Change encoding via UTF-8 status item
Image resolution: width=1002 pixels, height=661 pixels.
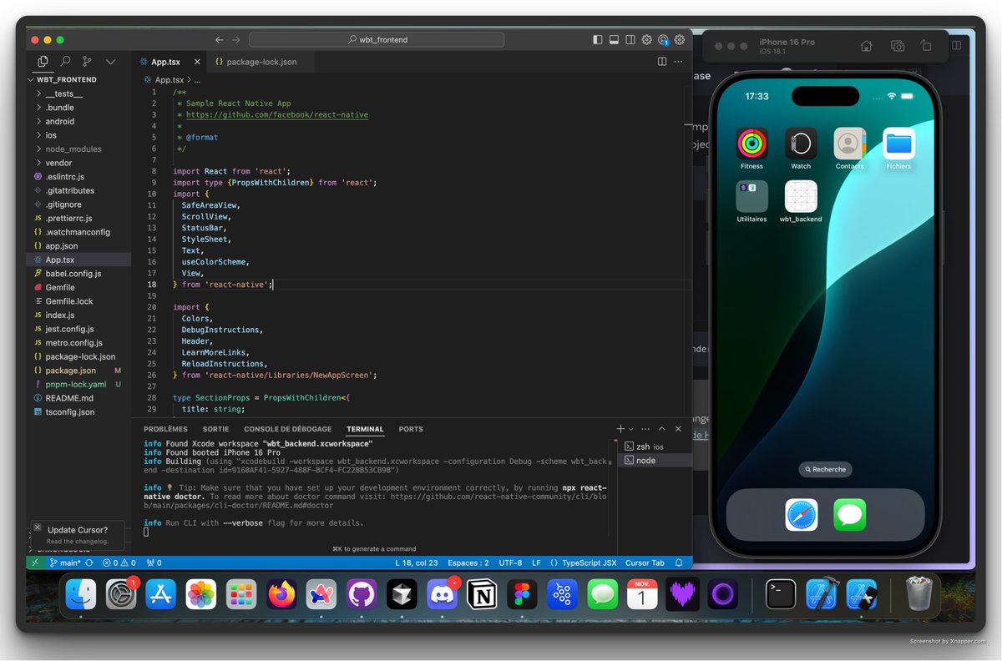click(x=510, y=563)
